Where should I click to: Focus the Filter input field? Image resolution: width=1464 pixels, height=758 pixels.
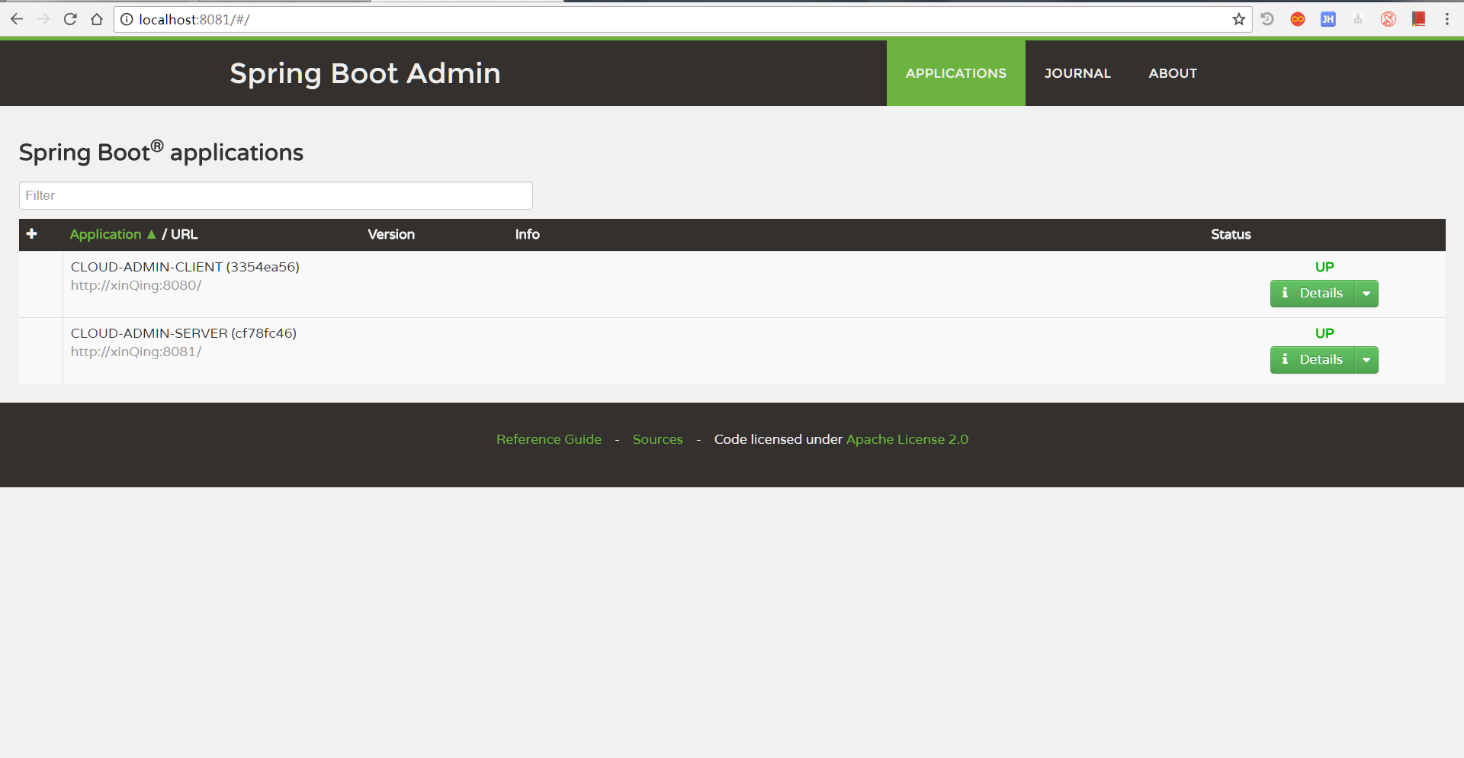click(276, 195)
